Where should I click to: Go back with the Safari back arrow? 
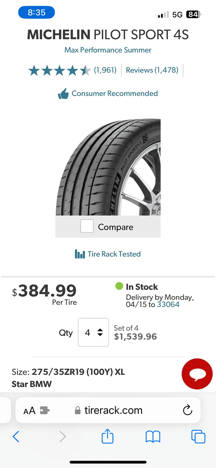click(x=16, y=437)
